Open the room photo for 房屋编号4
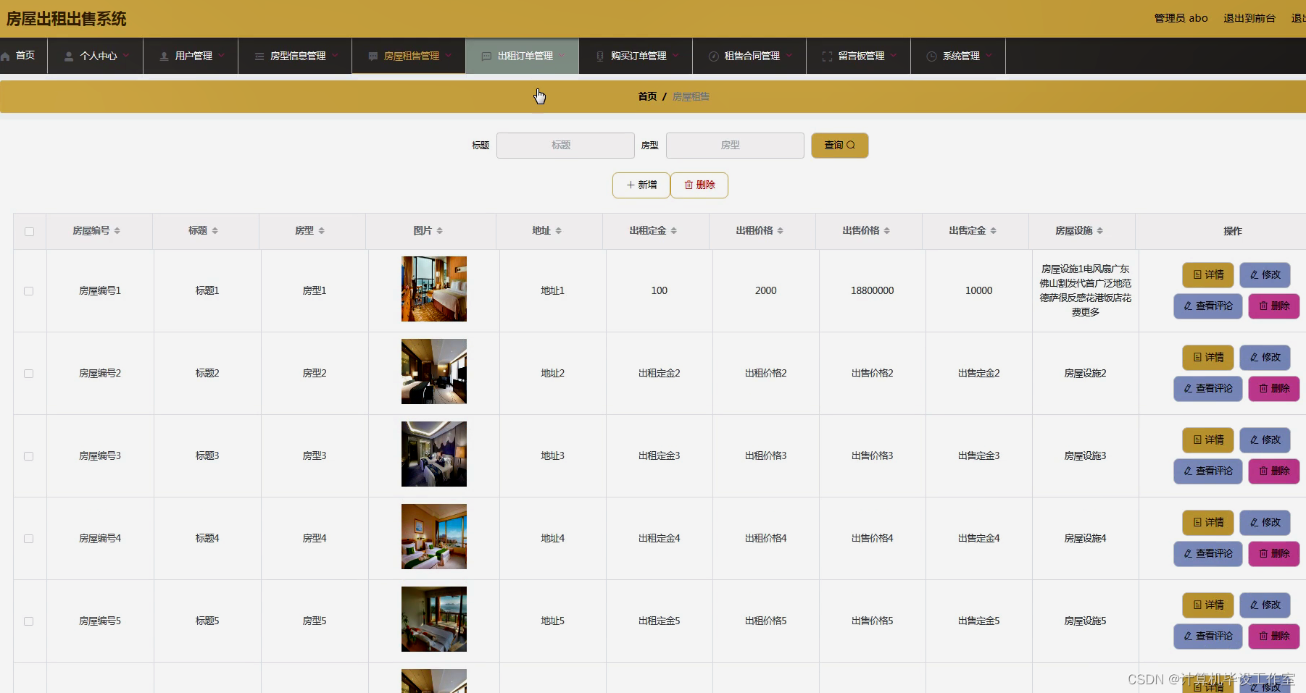 tap(434, 537)
